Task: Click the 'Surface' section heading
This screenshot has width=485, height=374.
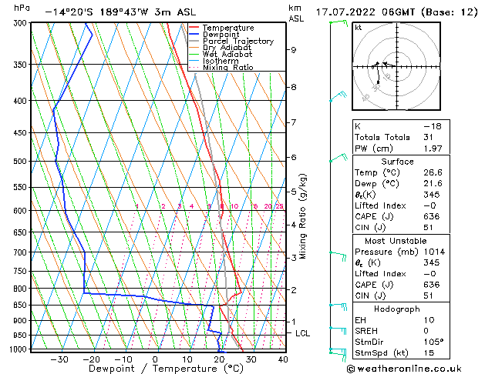Action: [x=397, y=162]
